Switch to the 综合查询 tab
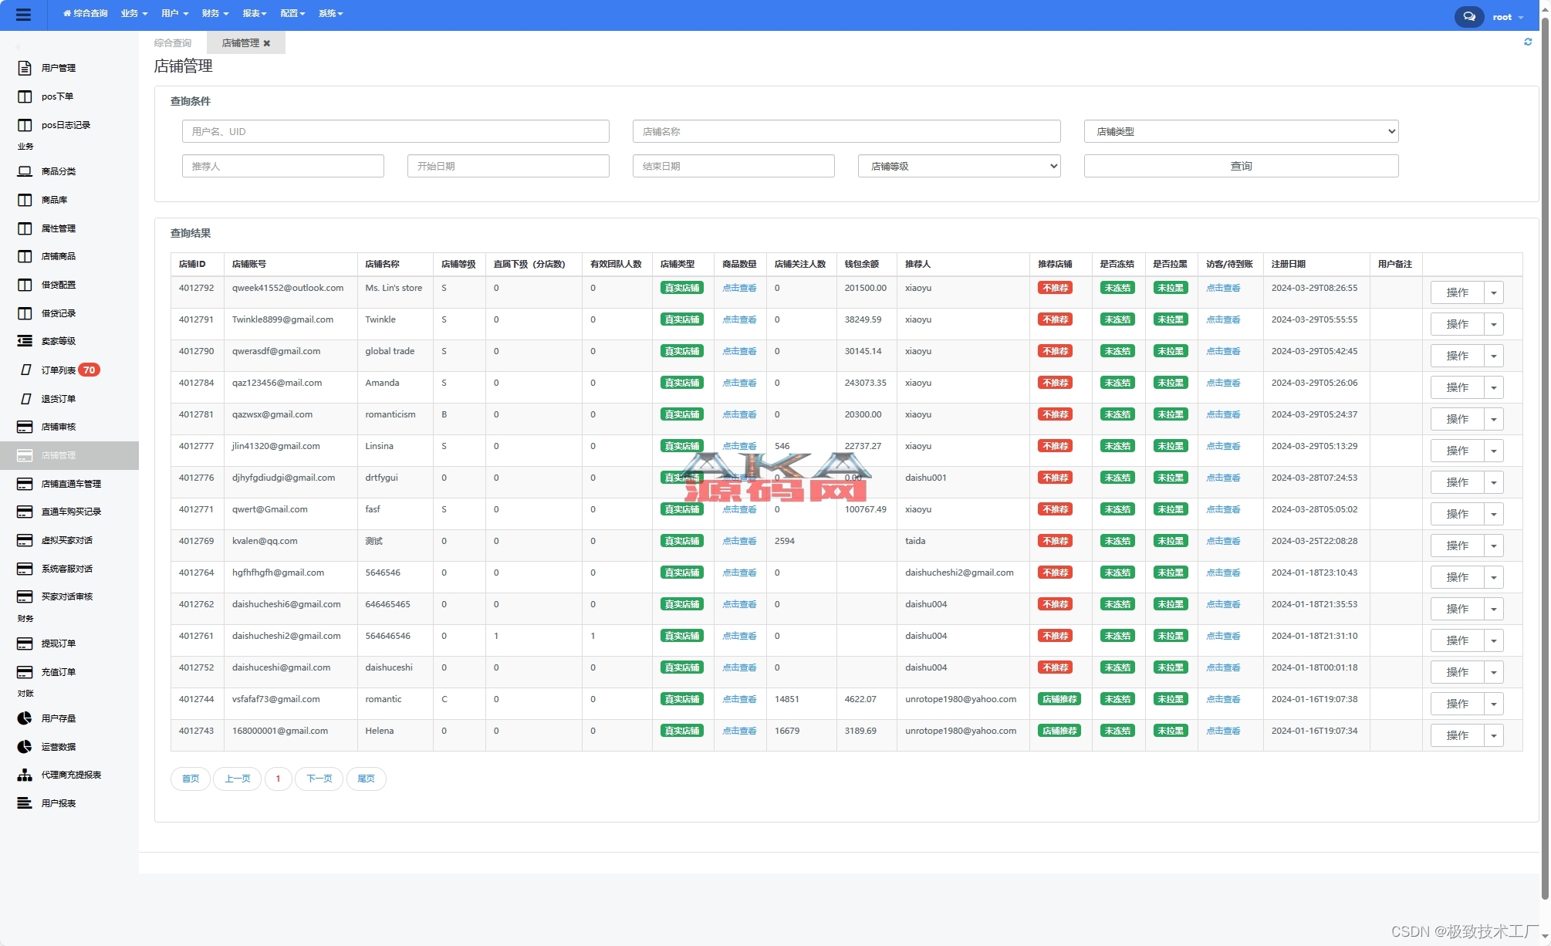The image size is (1551, 946). [173, 43]
